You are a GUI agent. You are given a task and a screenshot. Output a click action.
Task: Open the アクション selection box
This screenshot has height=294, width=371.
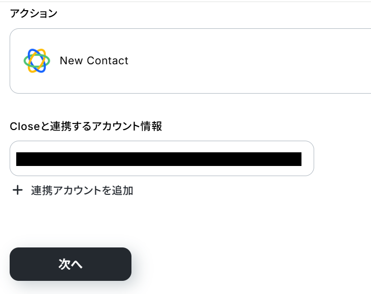(190, 61)
